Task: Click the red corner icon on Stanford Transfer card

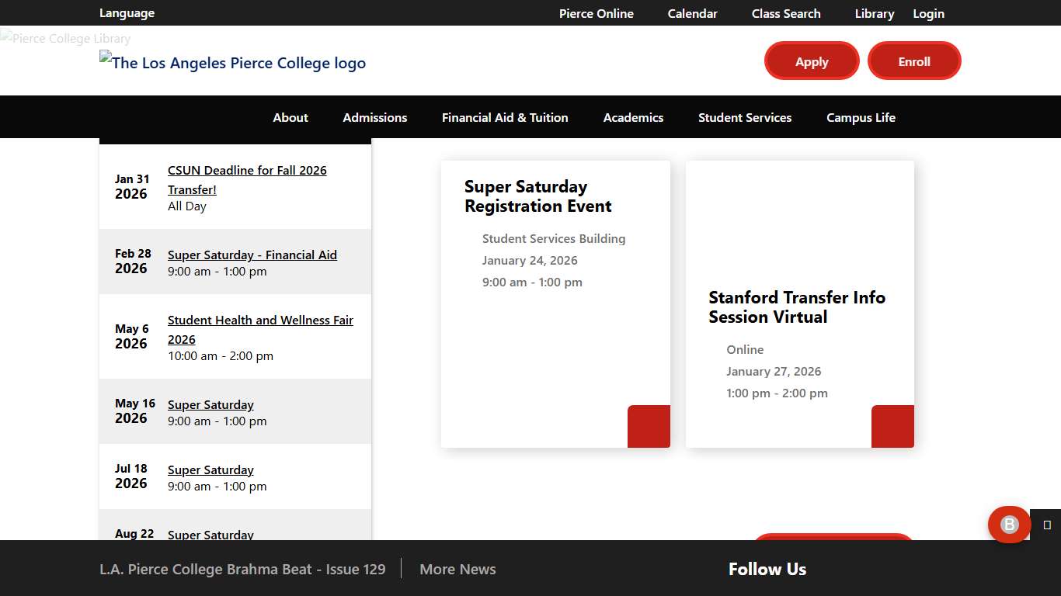Action: [x=892, y=426]
